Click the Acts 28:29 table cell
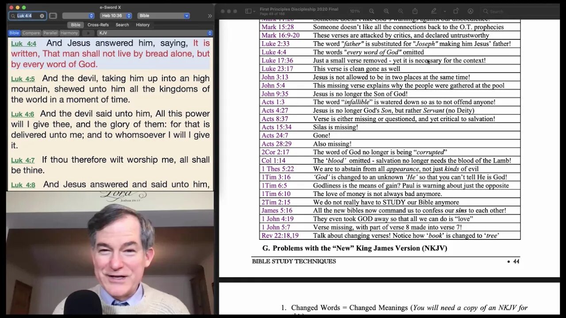The image size is (566, 318). pos(276,144)
